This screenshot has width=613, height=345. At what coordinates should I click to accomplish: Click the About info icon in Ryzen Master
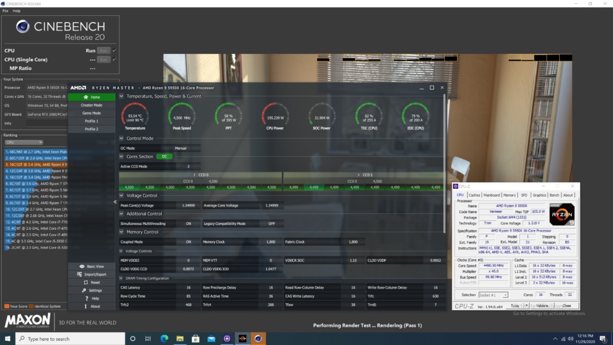click(x=86, y=306)
